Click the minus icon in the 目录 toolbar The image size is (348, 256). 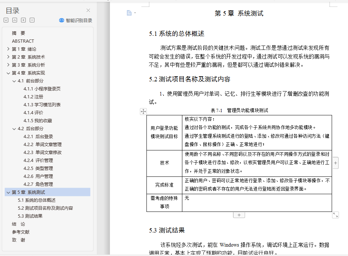tap(32, 20)
